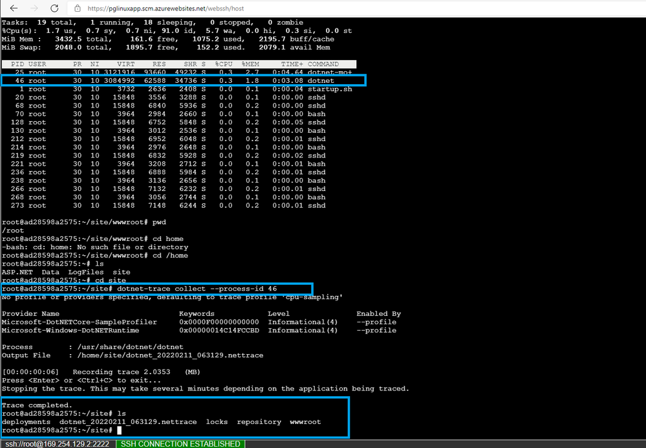Reload the page with refresh icon
646x448 pixels.
coord(54,8)
